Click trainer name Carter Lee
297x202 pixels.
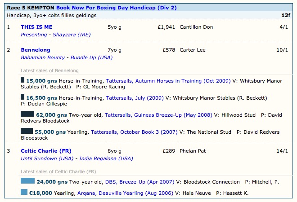(x=193, y=50)
